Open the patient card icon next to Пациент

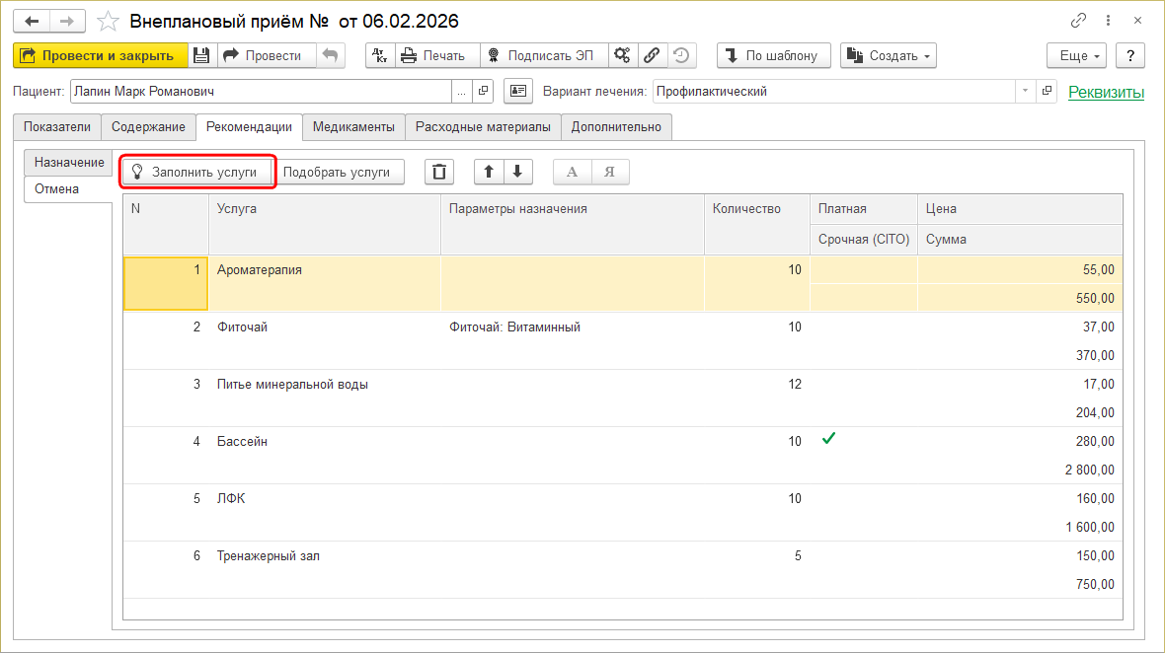tap(518, 92)
